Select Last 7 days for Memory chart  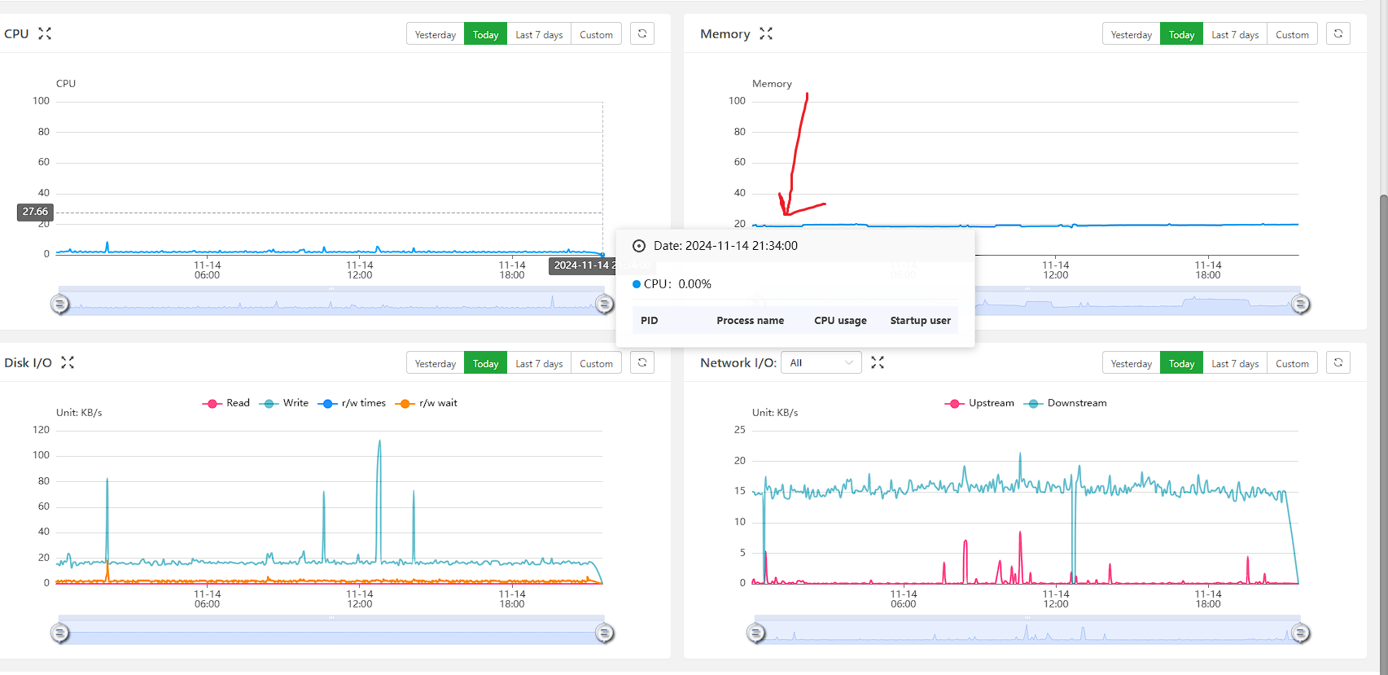pos(1235,34)
